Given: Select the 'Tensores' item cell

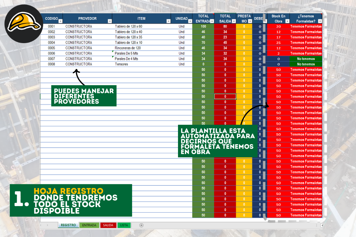Looking at the screenshot, I should click(141, 64).
